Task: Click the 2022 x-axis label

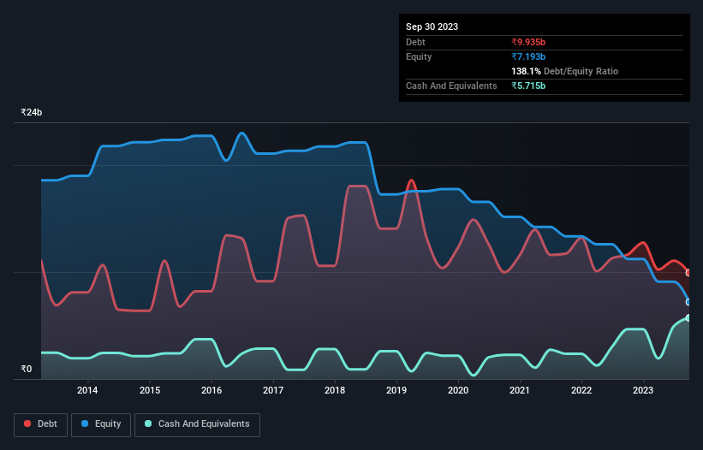Action: click(581, 390)
